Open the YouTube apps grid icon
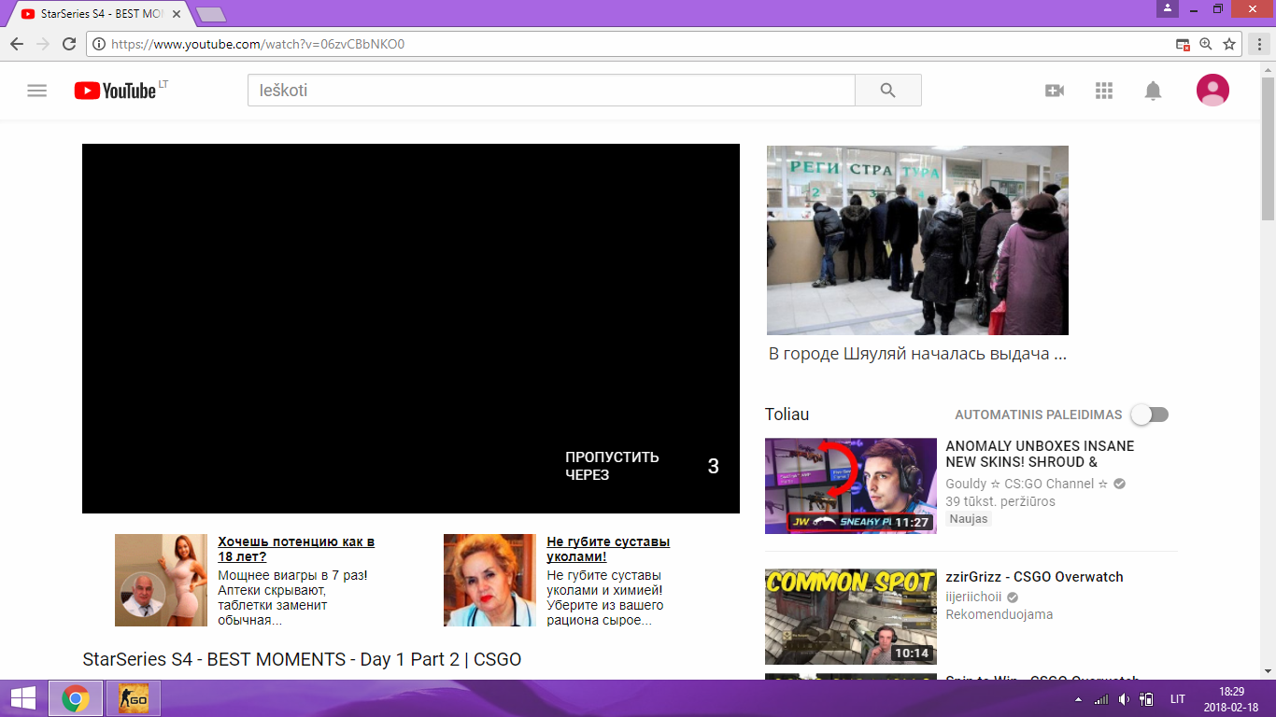This screenshot has width=1276, height=717. point(1104,91)
